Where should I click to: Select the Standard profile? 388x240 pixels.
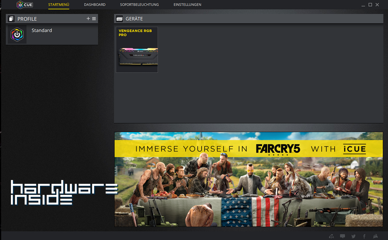(x=52, y=34)
